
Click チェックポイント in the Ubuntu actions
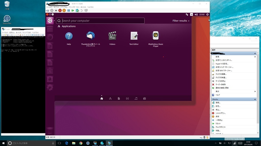pos(220,127)
